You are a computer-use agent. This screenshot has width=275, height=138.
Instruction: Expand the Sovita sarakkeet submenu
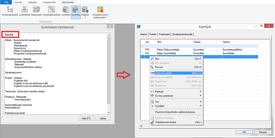pos(164,96)
